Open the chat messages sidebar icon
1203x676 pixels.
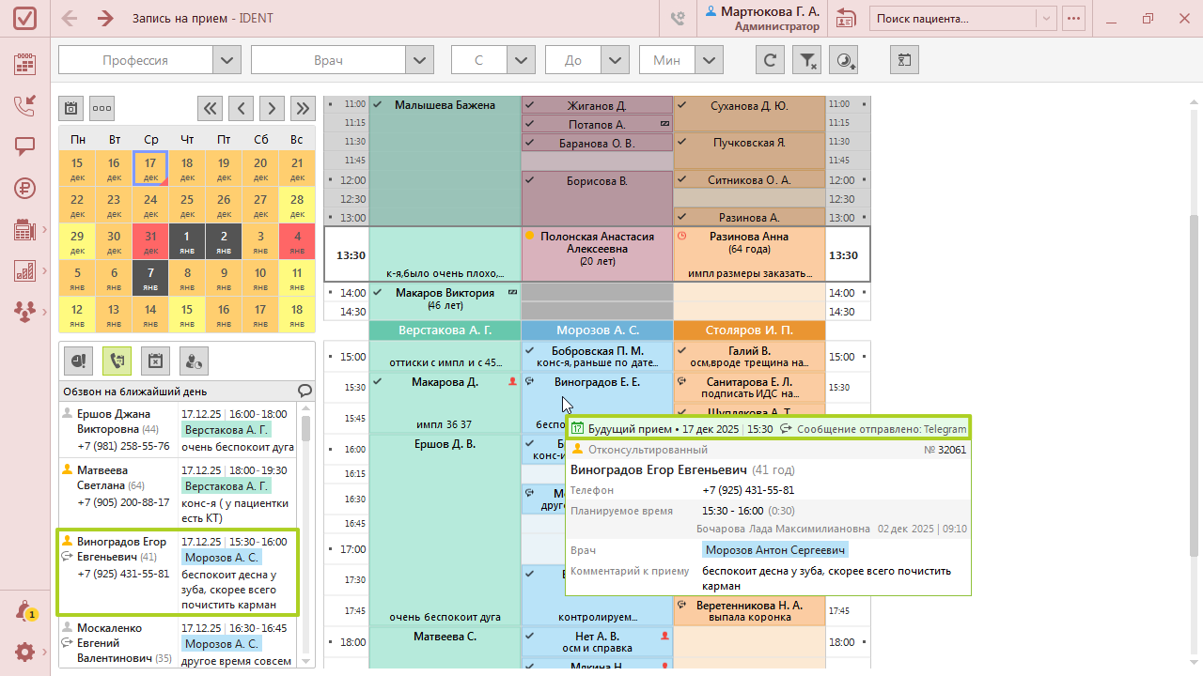(25, 146)
